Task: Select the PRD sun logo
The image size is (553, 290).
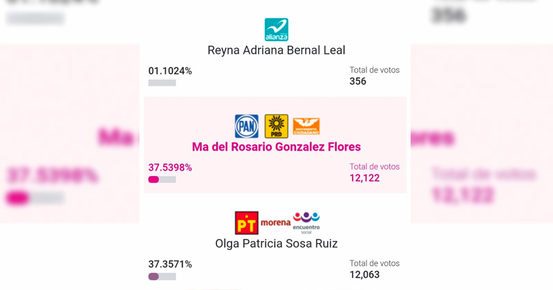Action: [276, 126]
